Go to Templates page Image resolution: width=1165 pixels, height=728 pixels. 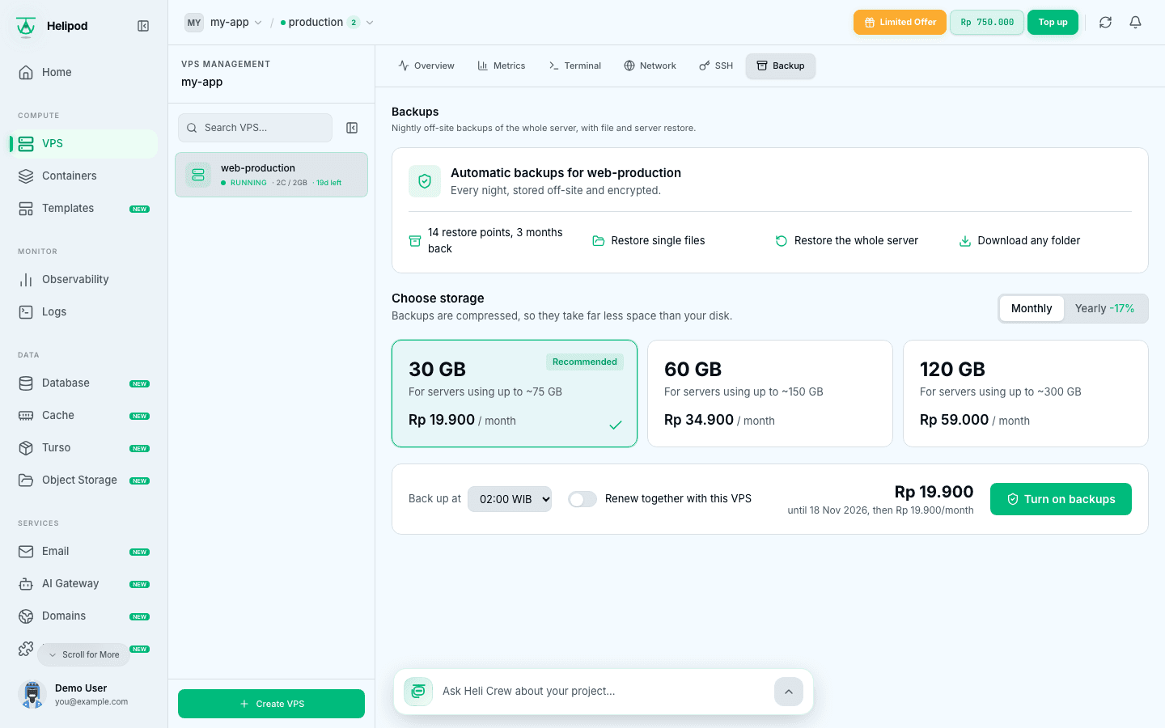[84, 208]
